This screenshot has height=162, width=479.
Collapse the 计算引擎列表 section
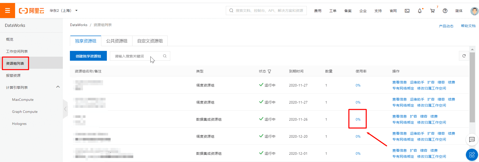58,87
